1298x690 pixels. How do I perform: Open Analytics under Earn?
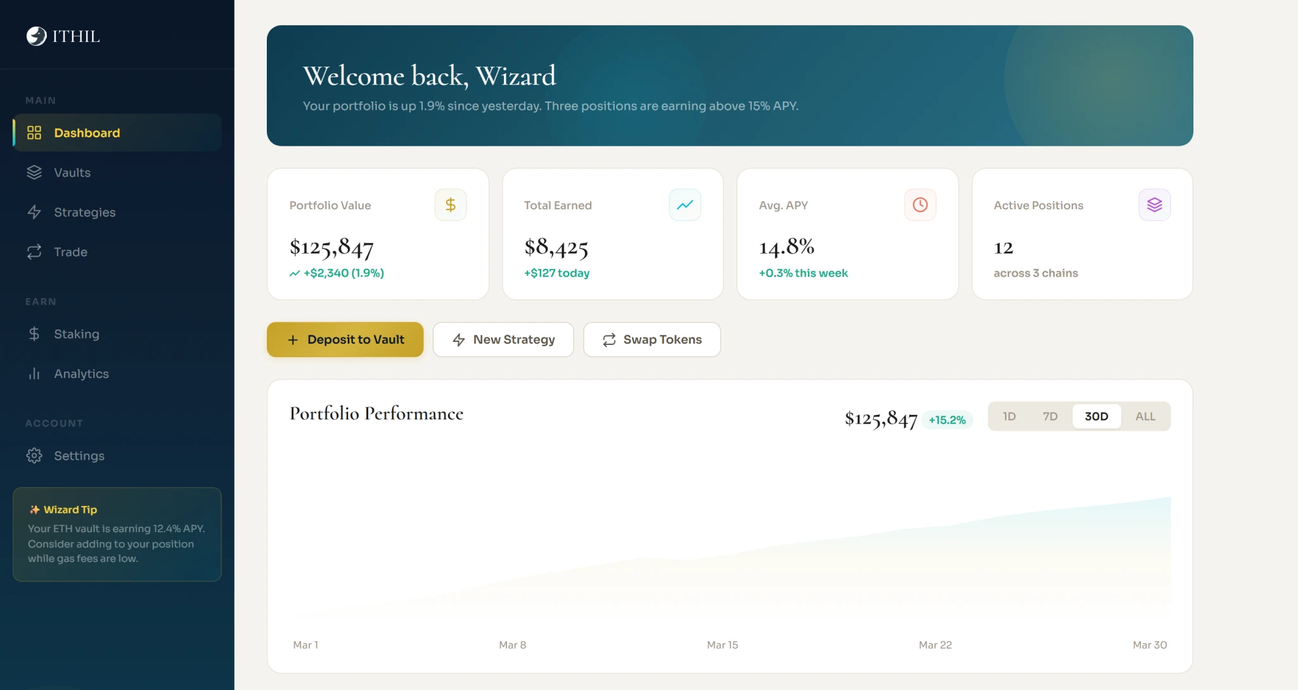tap(117, 374)
